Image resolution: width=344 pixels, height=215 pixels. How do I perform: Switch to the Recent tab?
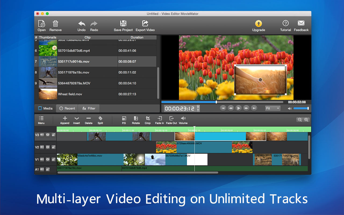(67, 108)
